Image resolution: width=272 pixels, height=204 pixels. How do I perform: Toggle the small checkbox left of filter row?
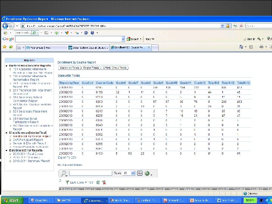(x=60, y=181)
